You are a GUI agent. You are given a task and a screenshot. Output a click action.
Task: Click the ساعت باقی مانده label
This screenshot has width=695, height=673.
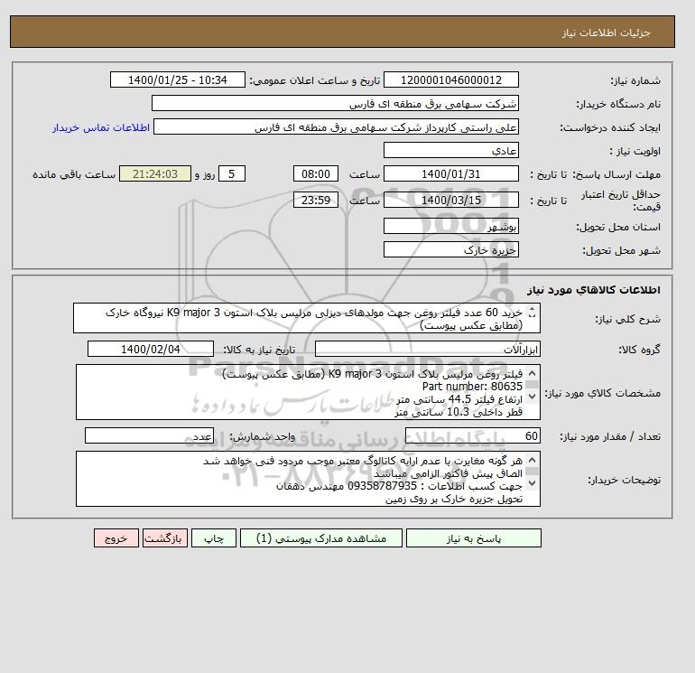tap(74, 174)
